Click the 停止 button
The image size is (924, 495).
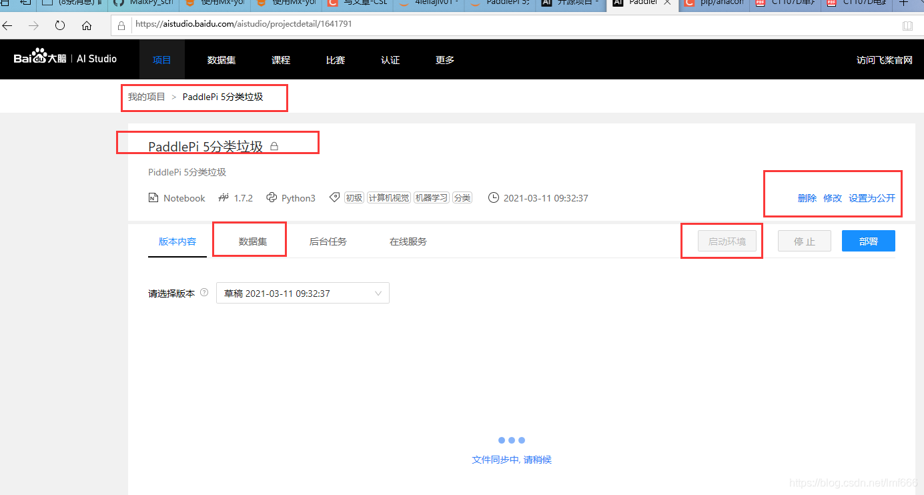805,241
